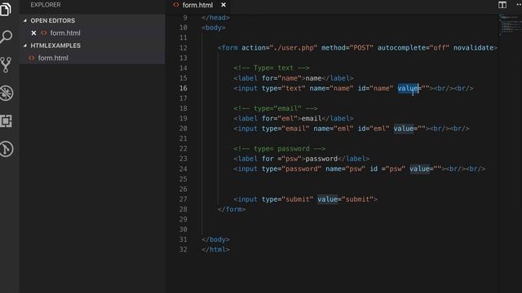The width and height of the screenshot is (522, 293).
Task: Open the more actions ellipsis in editor title
Action: [x=519, y=5]
